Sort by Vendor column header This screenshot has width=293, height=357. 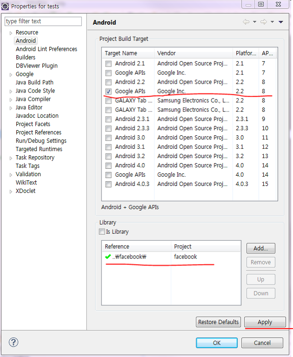[193, 53]
